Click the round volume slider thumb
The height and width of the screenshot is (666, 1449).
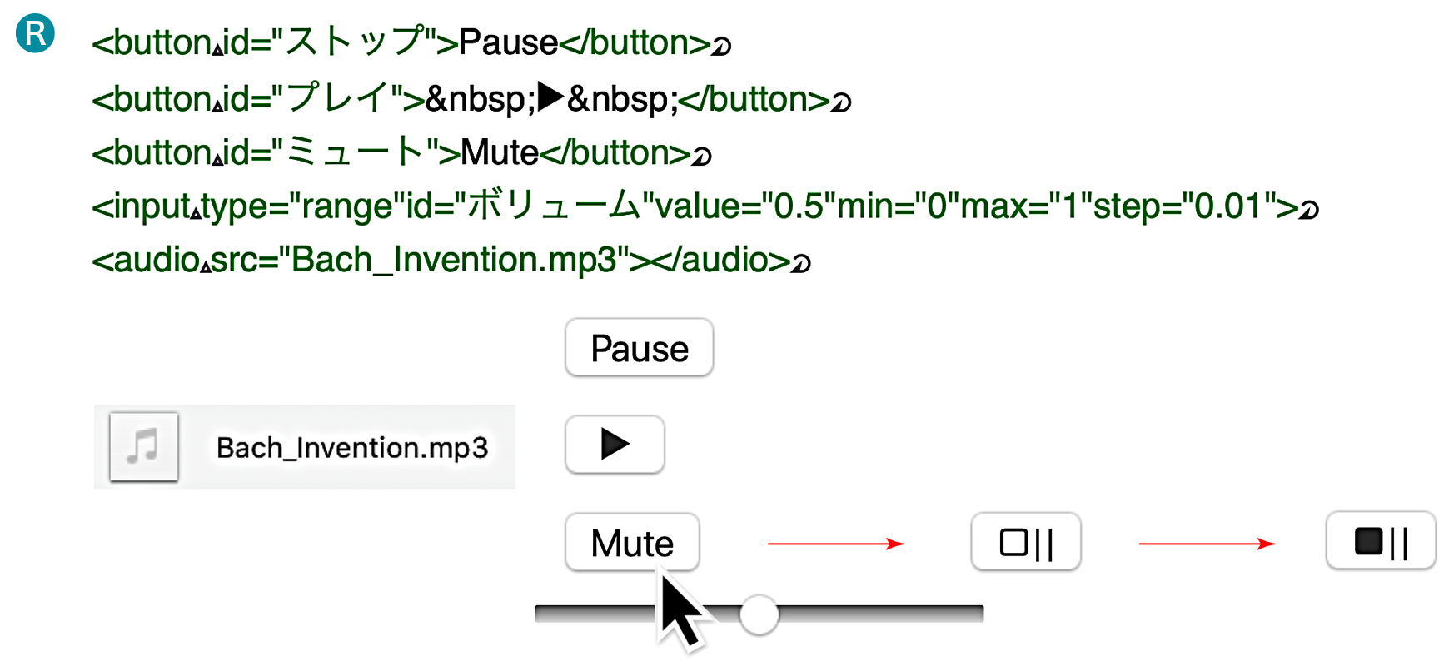click(x=759, y=614)
